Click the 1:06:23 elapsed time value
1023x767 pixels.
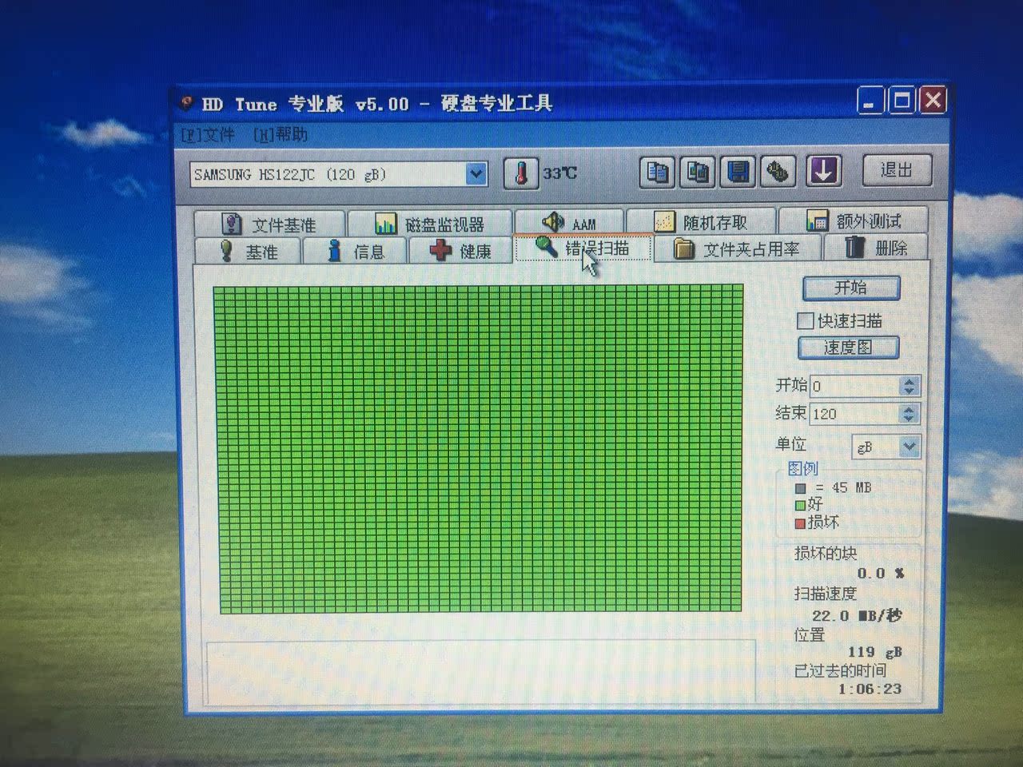pyautogui.click(x=870, y=689)
